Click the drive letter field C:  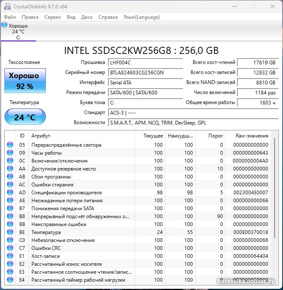(x=146, y=102)
